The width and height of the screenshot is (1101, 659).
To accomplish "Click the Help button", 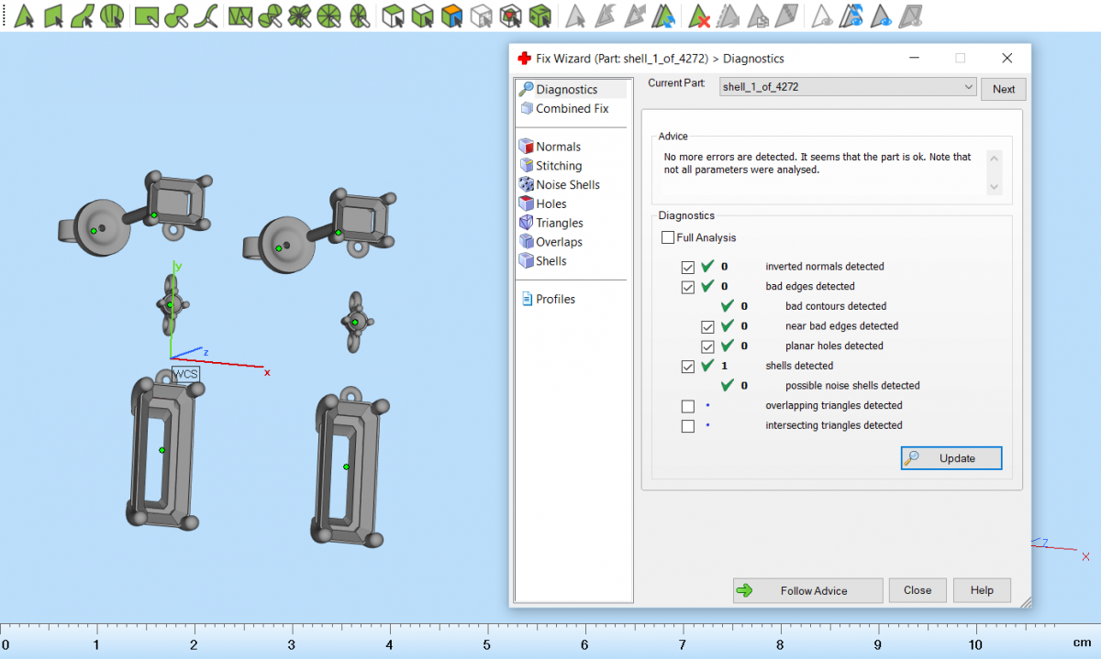I will point(982,590).
